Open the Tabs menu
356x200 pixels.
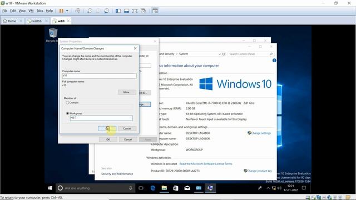pos(39,11)
